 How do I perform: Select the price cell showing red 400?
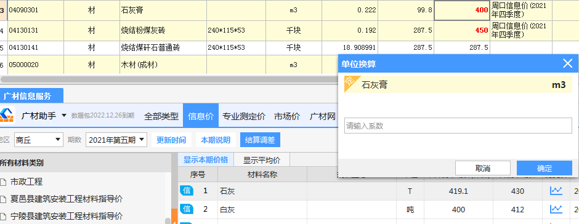click(x=462, y=10)
